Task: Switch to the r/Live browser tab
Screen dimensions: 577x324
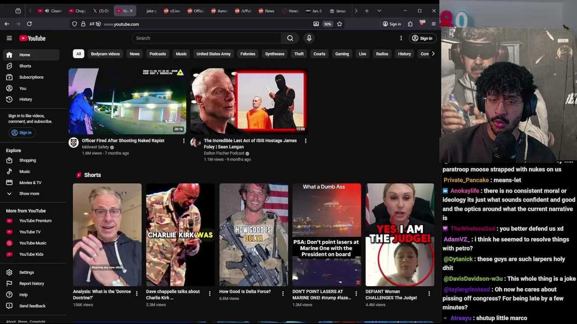Action: click(172, 11)
